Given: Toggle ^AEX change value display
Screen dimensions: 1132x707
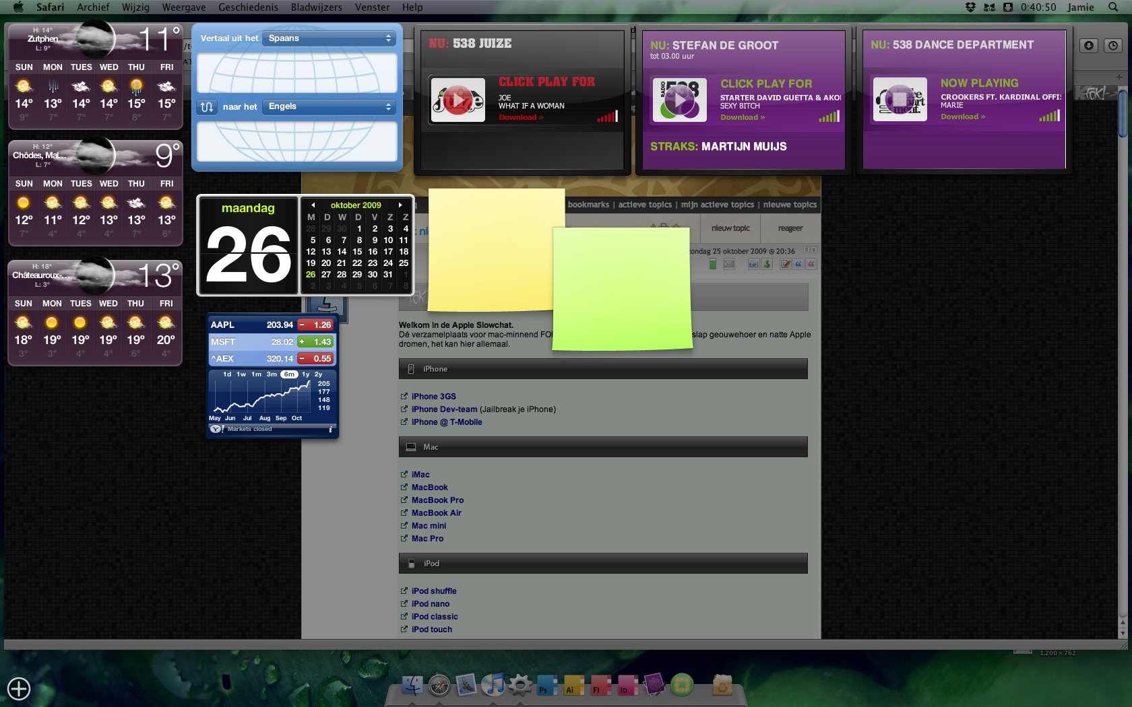Looking at the screenshot, I should [316, 358].
